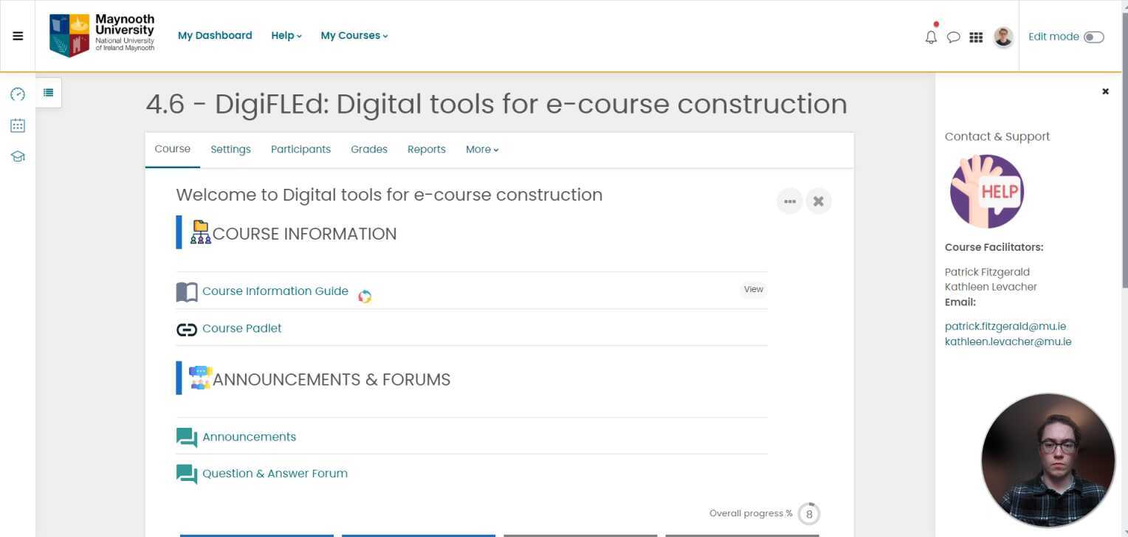Open the course index list icon
Screen dimensions: 1128x537
coord(49,93)
